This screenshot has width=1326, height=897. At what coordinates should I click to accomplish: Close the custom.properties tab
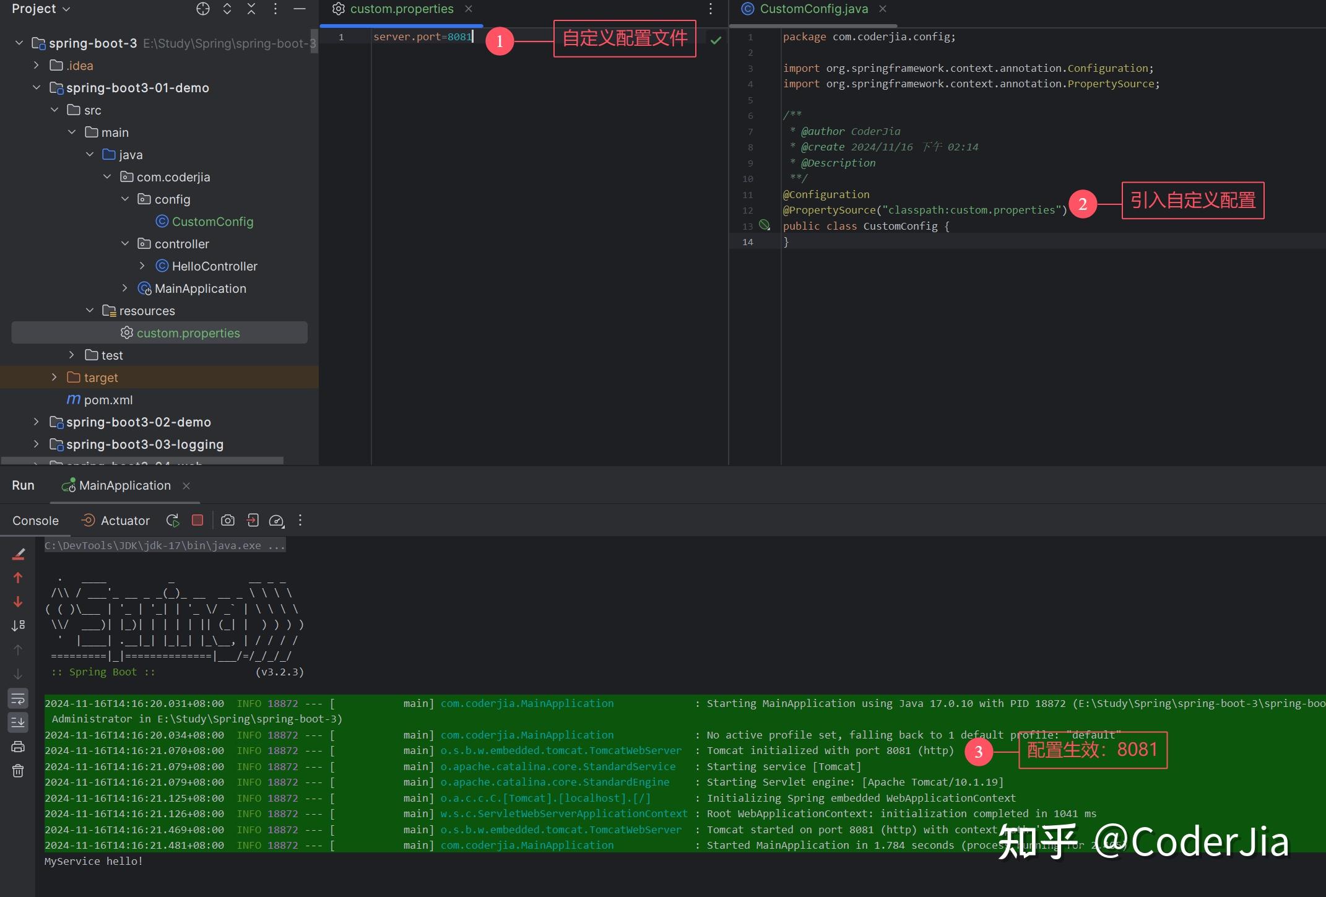click(469, 9)
